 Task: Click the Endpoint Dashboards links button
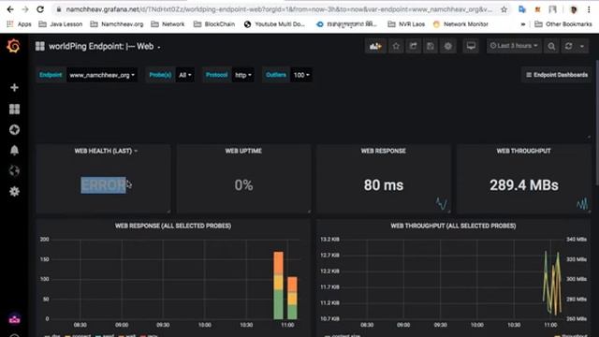(557, 75)
